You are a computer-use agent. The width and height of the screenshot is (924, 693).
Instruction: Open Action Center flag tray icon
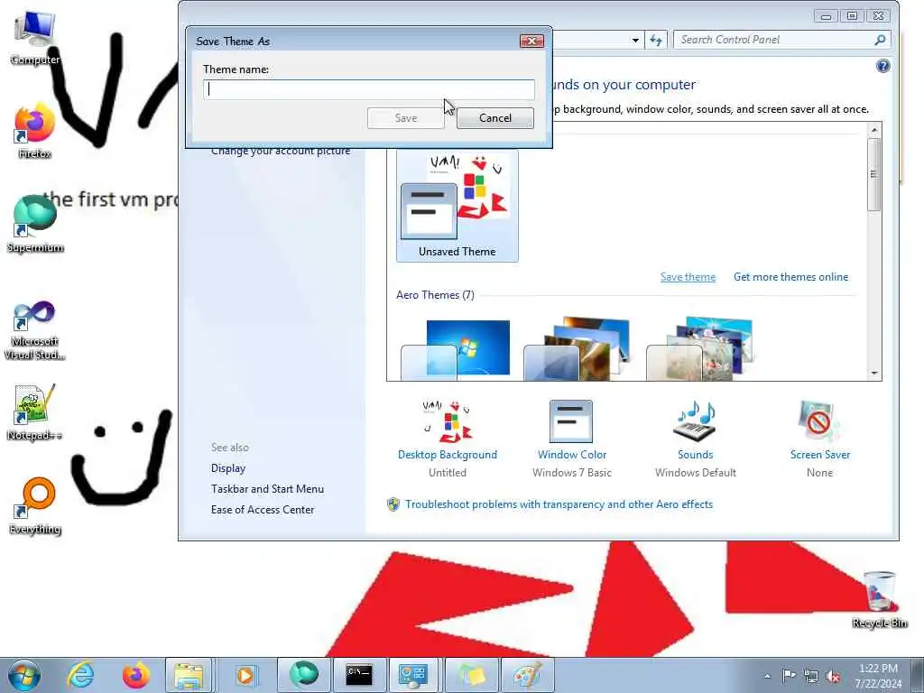(x=789, y=676)
